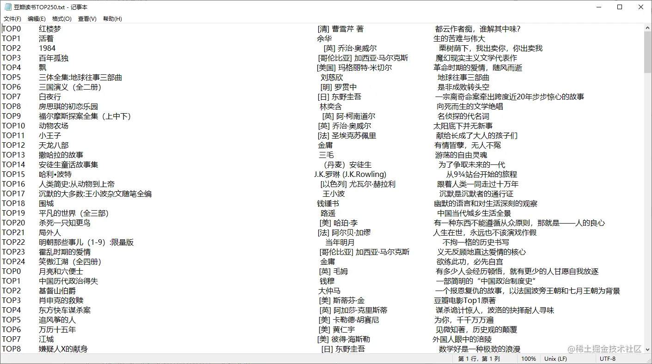
Task: Click the Unix (LF) line-ending indicator
Action: click(x=555, y=358)
